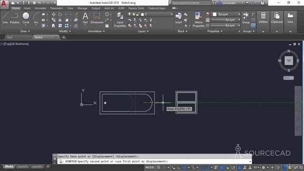Open a new drawing tab with plus
The image size is (304, 171).
pos(64,37)
